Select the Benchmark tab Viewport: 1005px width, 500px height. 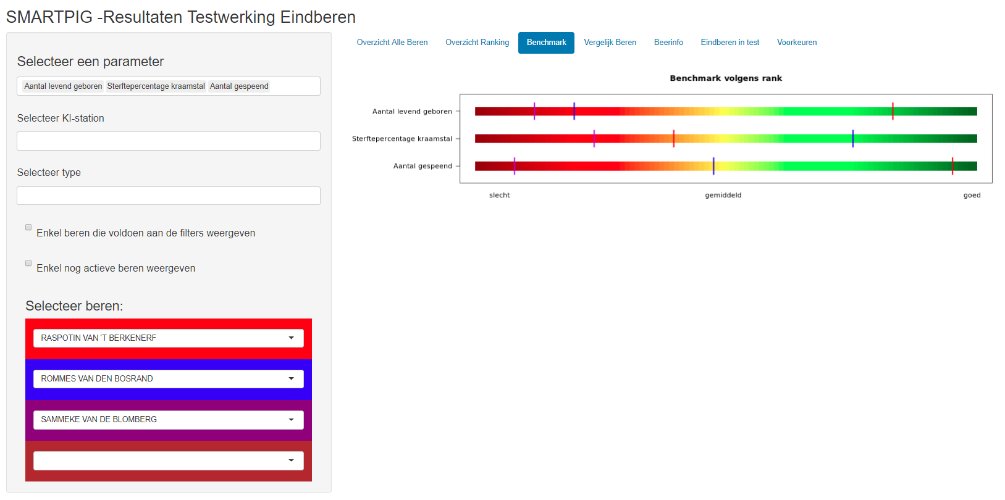(546, 43)
